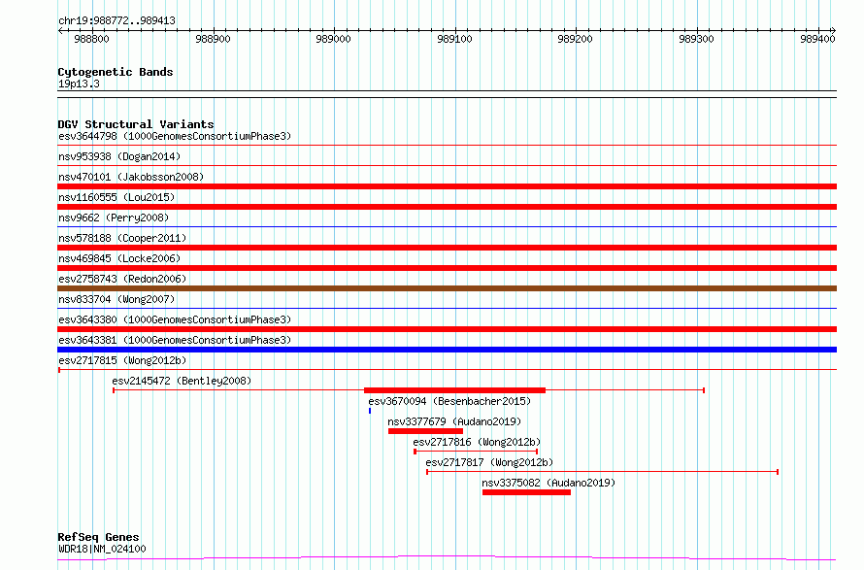Click the 989400 ruler position label

(817, 39)
